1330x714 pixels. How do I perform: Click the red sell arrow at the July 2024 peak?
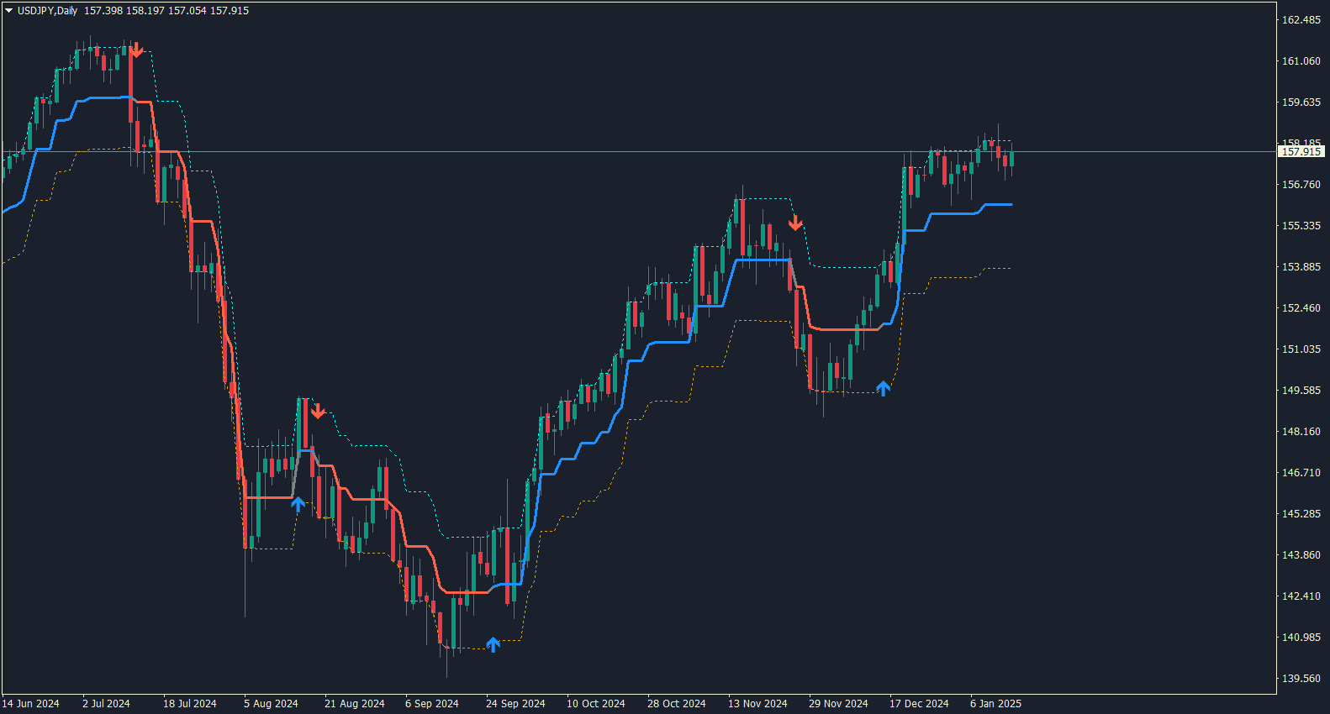(135, 50)
